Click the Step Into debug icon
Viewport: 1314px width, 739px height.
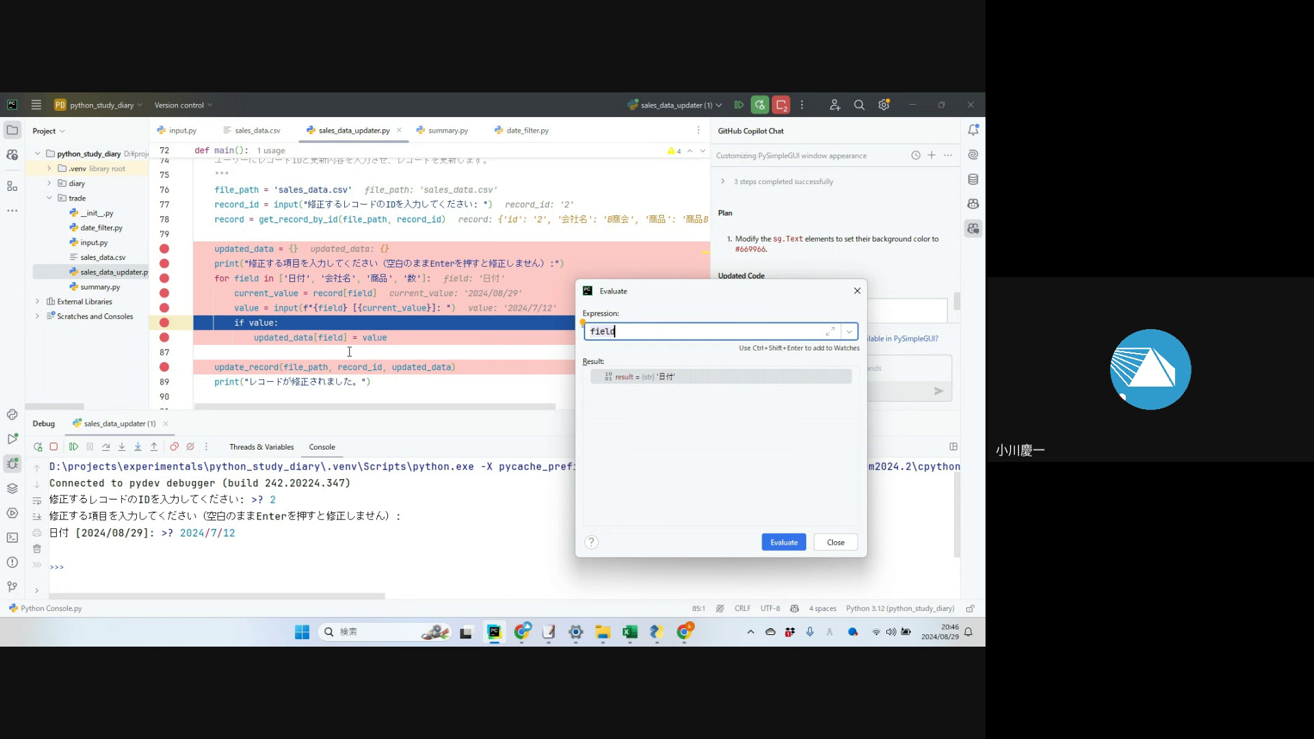tap(122, 447)
